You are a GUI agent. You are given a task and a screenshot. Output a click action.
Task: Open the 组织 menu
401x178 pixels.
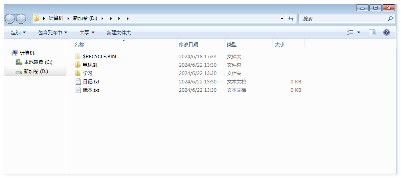click(x=18, y=32)
